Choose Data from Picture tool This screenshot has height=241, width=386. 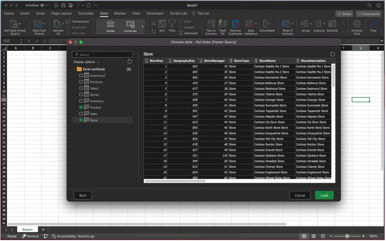pyautogui.click(x=38, y=24)
